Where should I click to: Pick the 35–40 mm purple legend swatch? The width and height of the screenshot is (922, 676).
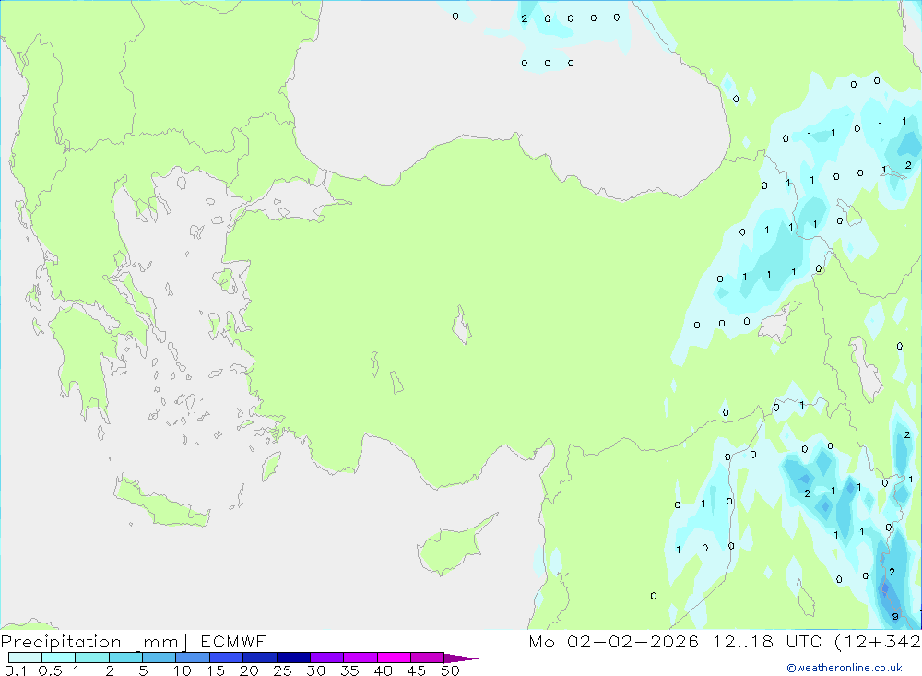coord(360,658)
